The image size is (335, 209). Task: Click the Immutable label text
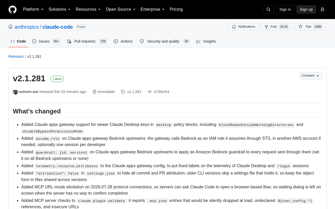[x=106, y=92]
